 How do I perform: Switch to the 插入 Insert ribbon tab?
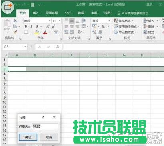click(x=36, y=13)
